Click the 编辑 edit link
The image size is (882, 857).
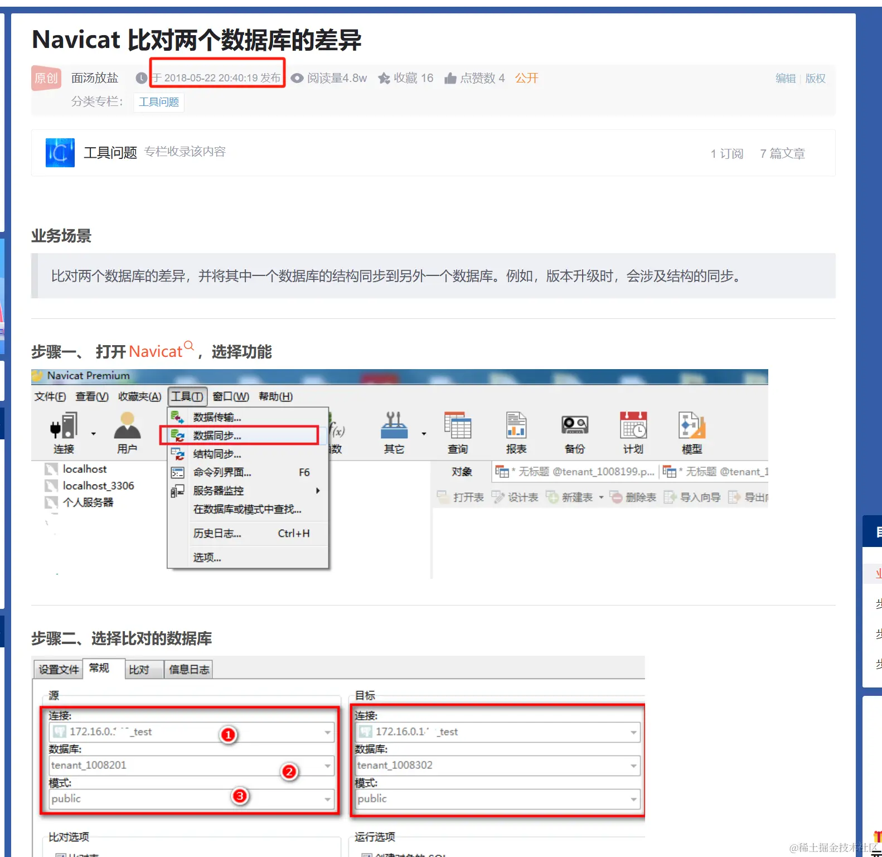pos(785,79)
